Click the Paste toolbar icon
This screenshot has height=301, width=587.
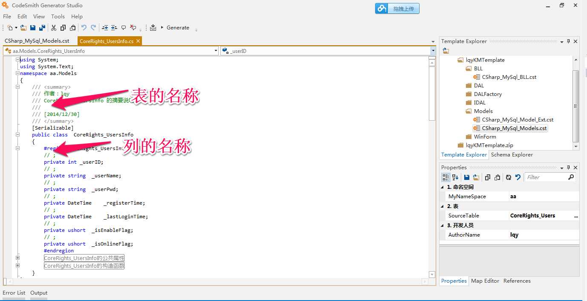(x=72, y=28)
